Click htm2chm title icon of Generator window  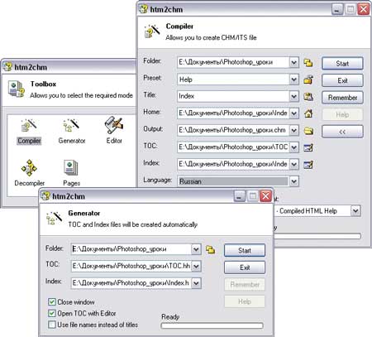45,196
